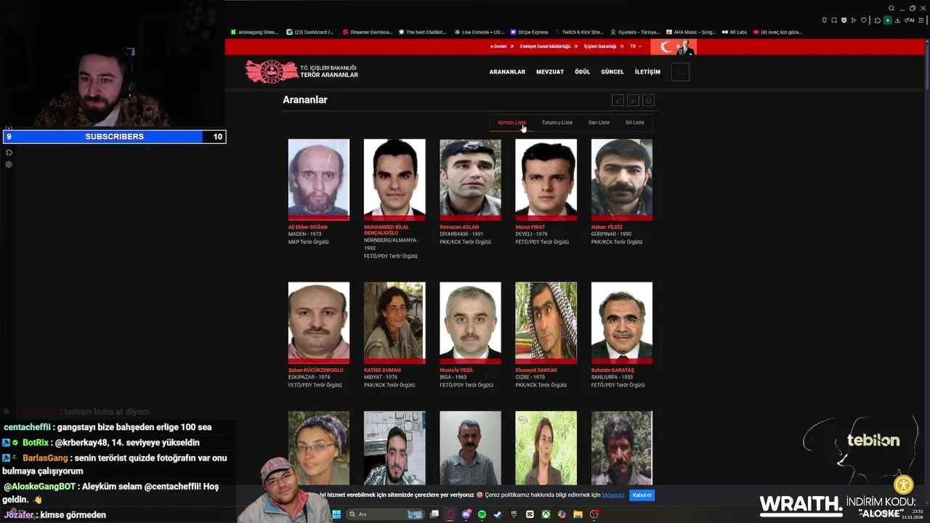930x523 pixels.
Task: Open the settings gear in stream overlay
Action: point(9,164)
